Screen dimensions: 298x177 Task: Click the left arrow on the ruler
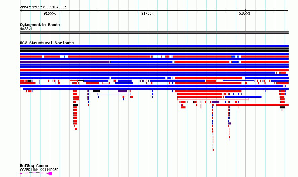point(21,10)
